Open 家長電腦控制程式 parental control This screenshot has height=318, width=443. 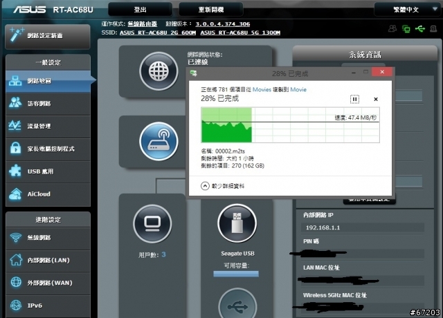[x=48, y=149]
